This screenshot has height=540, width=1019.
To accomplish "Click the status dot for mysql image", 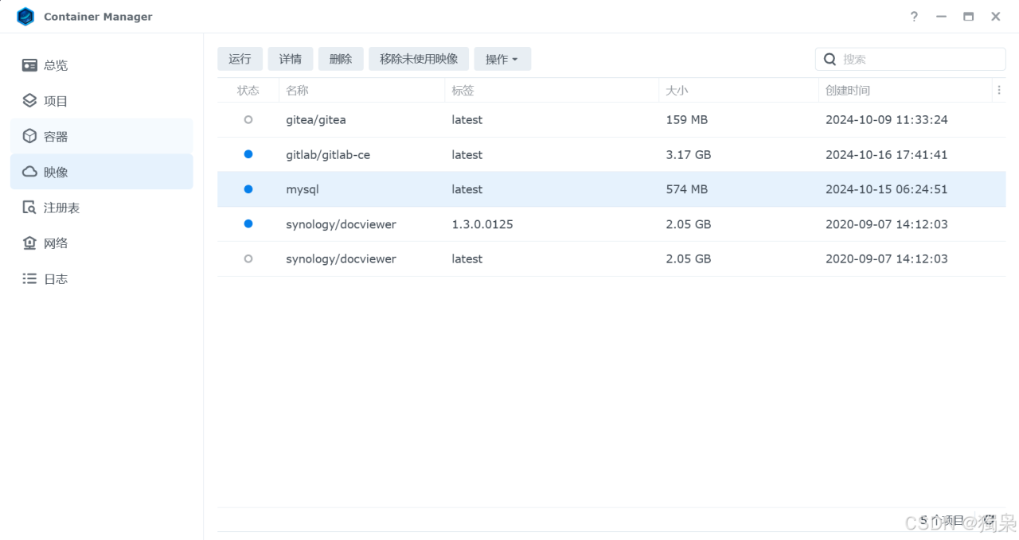I will coord(248,189).
